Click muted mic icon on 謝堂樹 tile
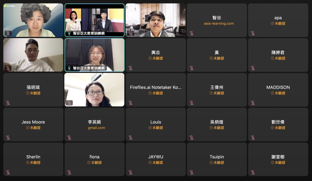Screen dimensions: 312x181 point(253,172)
